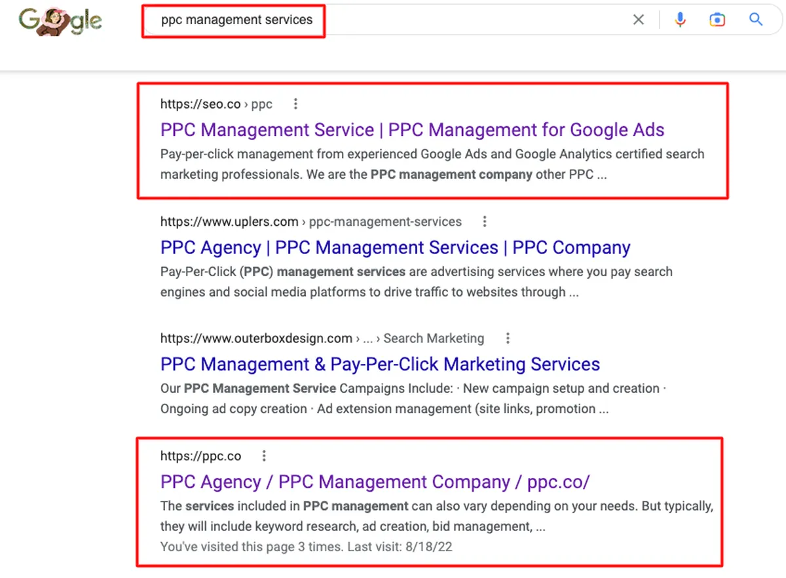
Task: Click the Google doodle logo
Action: 60,20
